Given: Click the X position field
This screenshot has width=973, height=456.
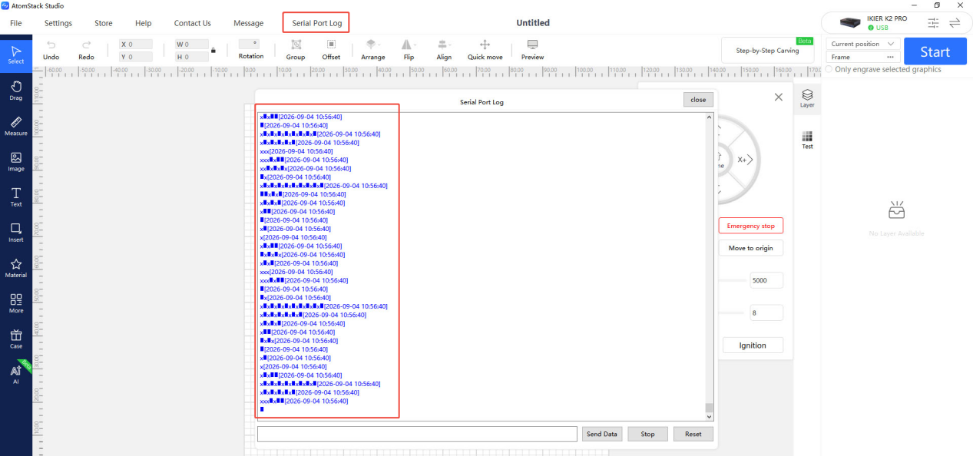Looking at the screenshot, I should [136, 45].
